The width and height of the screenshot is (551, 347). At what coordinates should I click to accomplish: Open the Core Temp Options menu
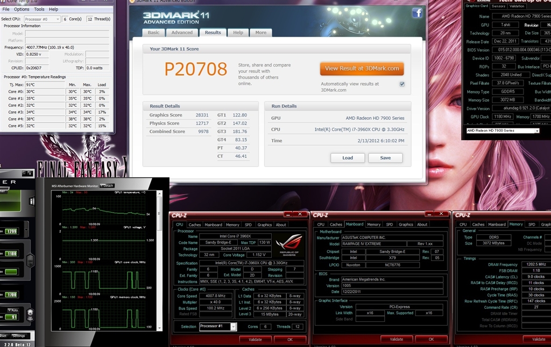coord(22,9)
